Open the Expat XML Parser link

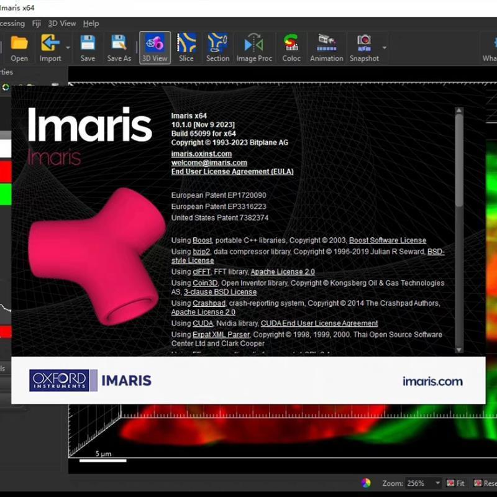click(221, 334)
